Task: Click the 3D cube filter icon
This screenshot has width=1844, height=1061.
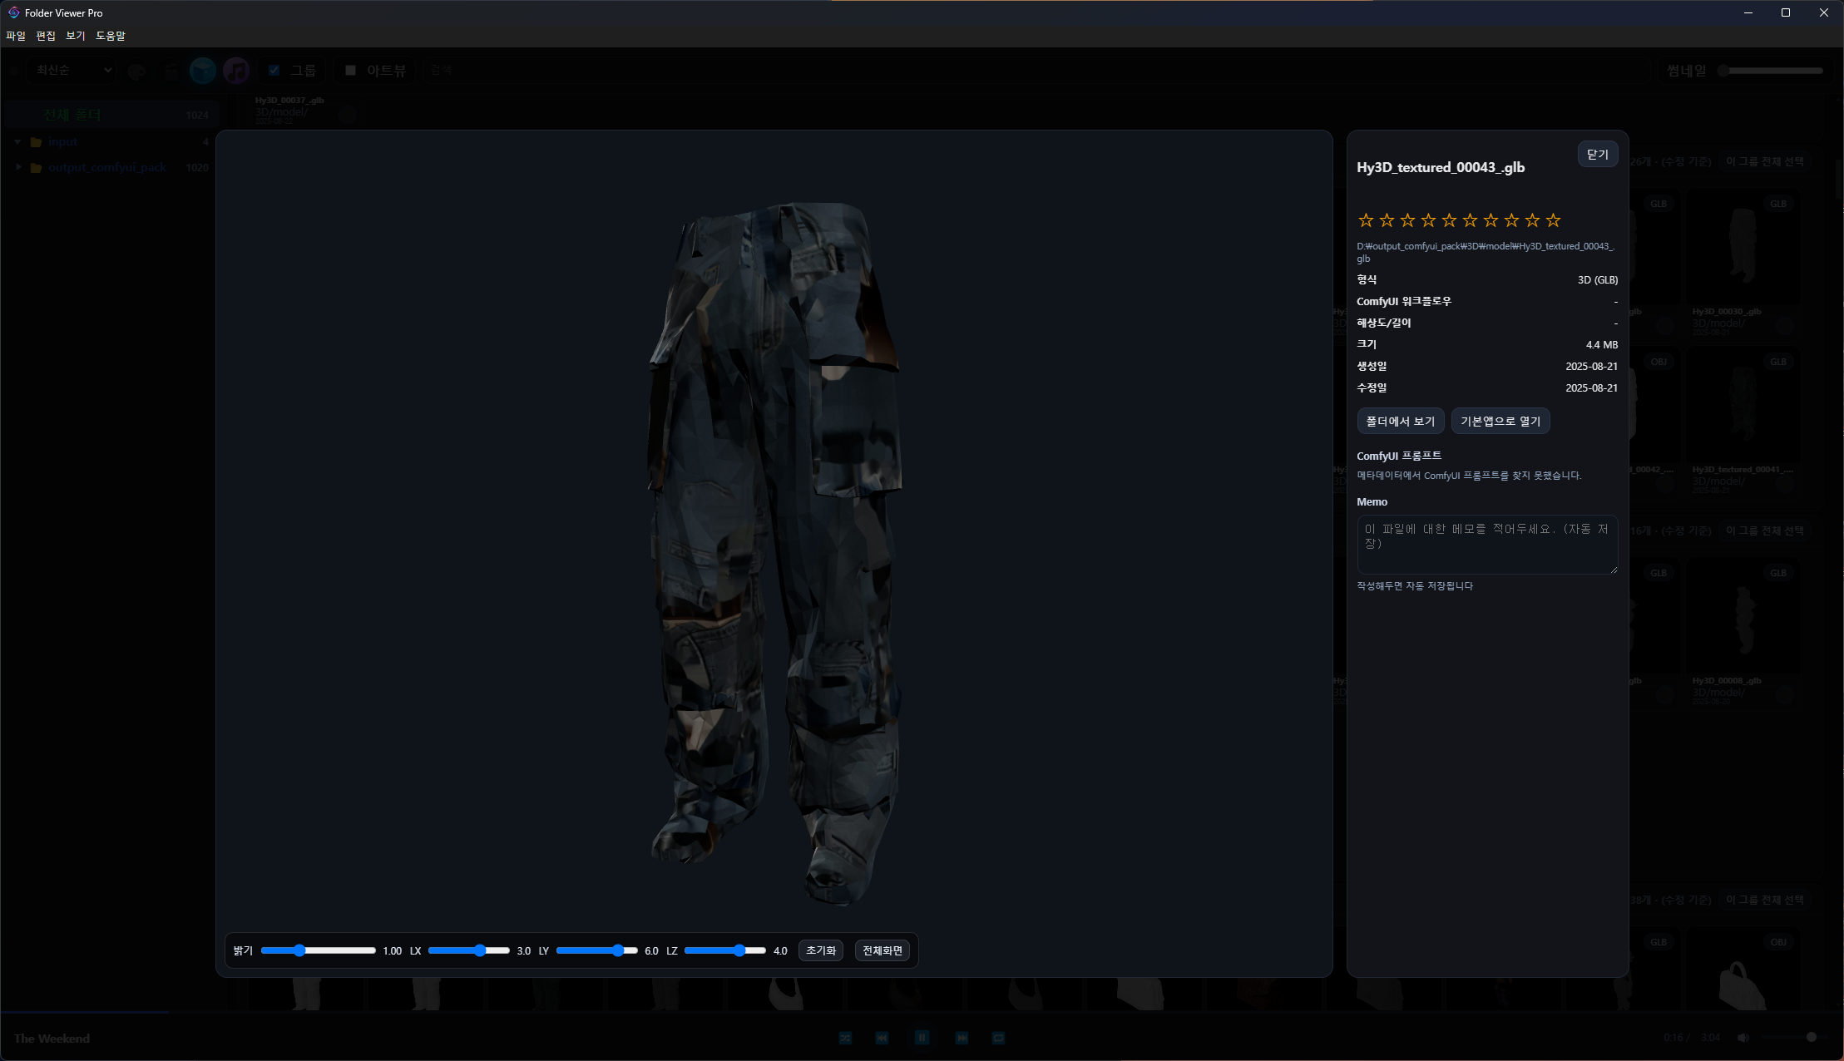Action: tap(203, 71)
